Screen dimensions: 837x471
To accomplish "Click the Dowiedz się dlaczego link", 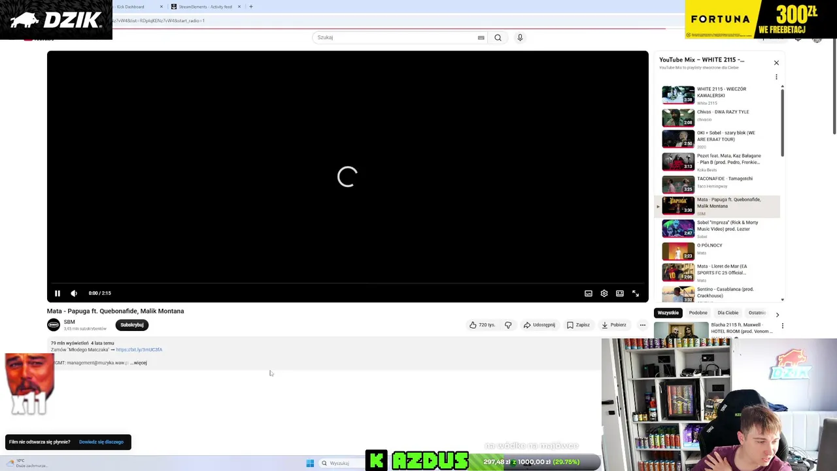I will (101, 442).
